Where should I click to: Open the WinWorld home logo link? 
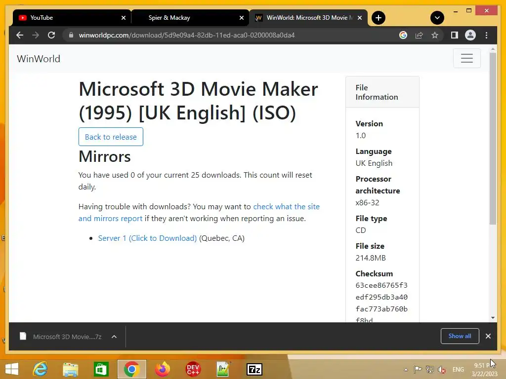pyautogui.click(x=39, y=59)
